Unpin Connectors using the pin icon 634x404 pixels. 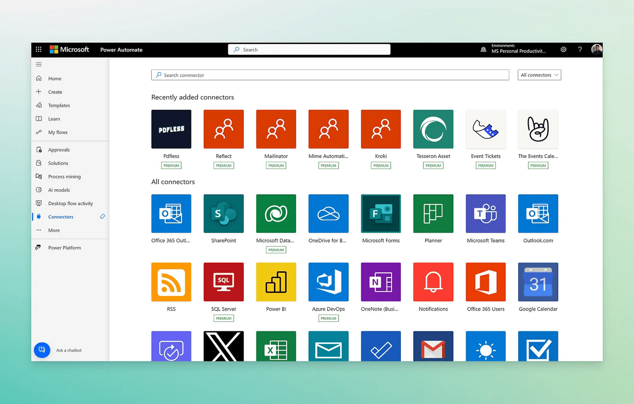[102, 217]
